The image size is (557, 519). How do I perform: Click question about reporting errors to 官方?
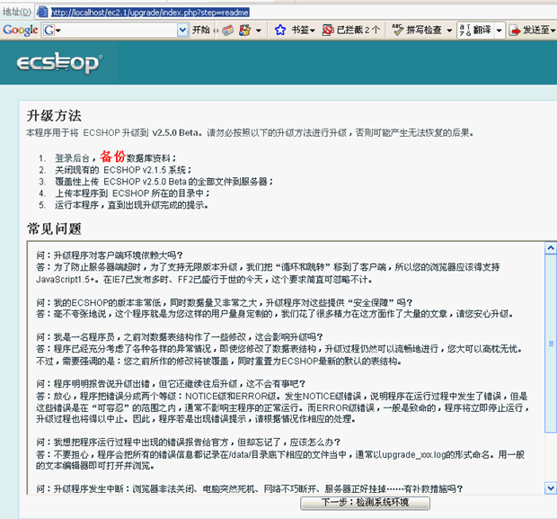[x=189, y=443]
